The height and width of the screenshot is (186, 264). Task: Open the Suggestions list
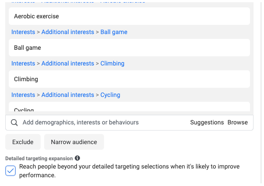[207, 123]
